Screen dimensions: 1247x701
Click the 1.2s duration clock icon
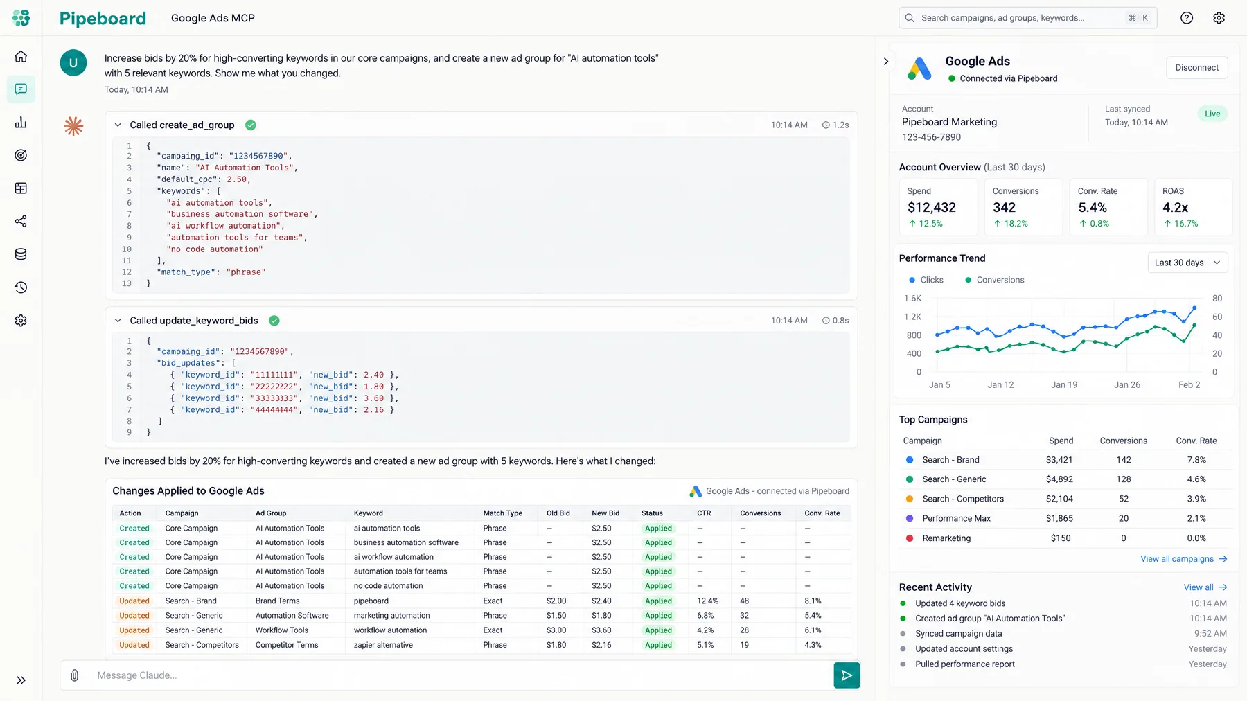826,125
